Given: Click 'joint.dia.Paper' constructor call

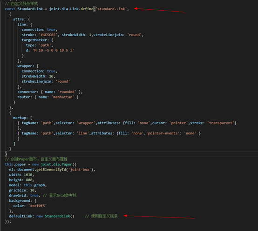Looking at the screenshot, I should [56, 165].
